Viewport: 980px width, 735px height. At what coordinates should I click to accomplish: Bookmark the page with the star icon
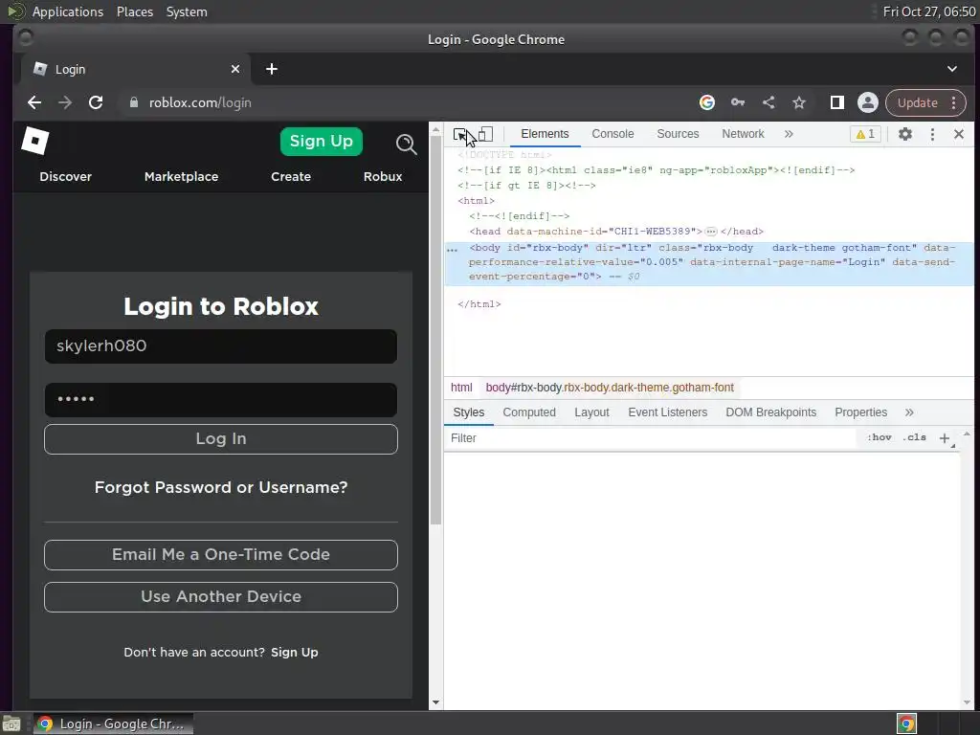coord(799,102)
